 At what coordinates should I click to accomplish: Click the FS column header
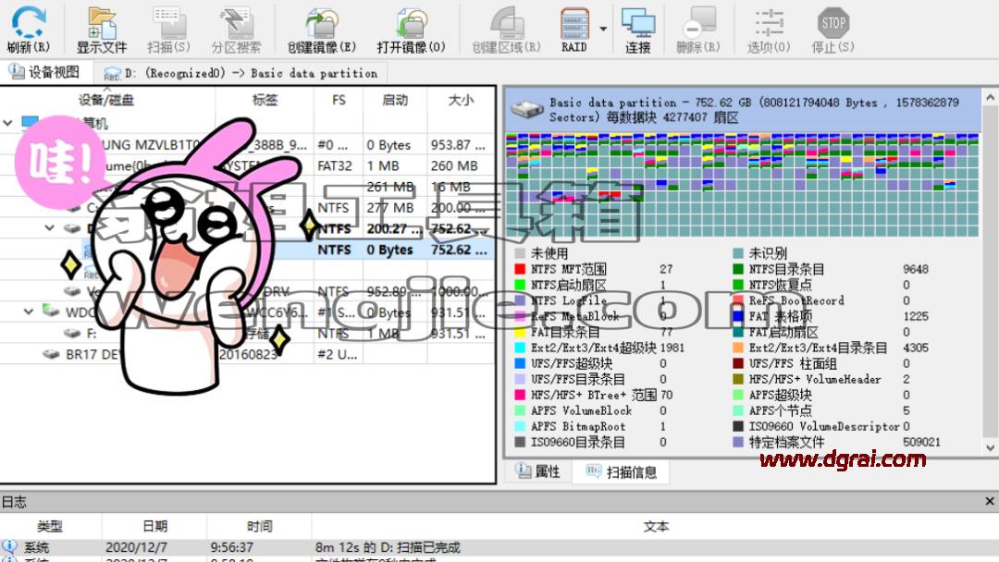339,100
